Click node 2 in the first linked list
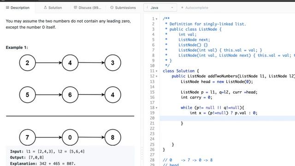The width and height of the screenshot is (295, 166). coord(28,63)
